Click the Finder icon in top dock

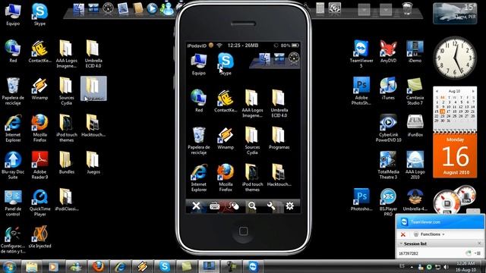point(78,8)
